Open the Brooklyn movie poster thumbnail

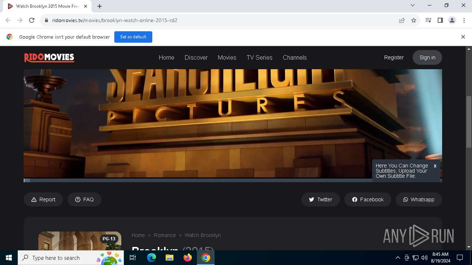[x=80, y=241]
